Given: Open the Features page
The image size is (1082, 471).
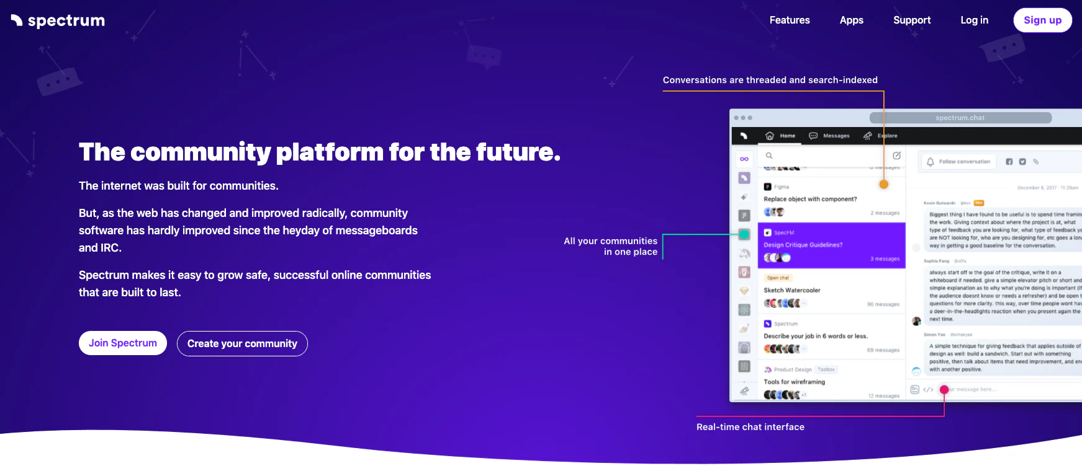Looking at the screenshot, I should click(x=790, y=20).
